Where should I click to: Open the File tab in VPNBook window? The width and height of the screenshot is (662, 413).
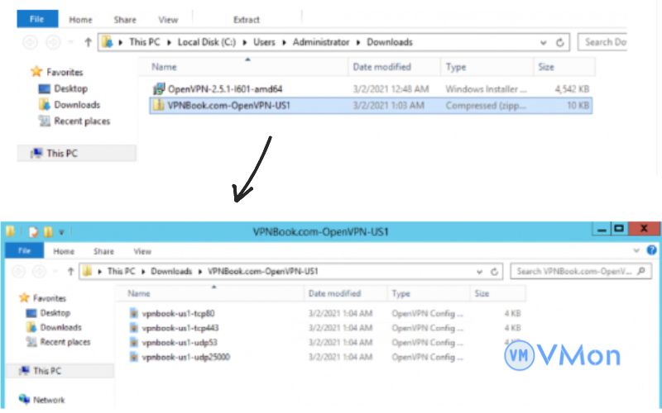click(x=25, y=251)
